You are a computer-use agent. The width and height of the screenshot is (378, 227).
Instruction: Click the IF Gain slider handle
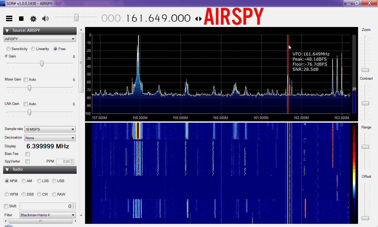pyautogui.click(x=42, y=64)
